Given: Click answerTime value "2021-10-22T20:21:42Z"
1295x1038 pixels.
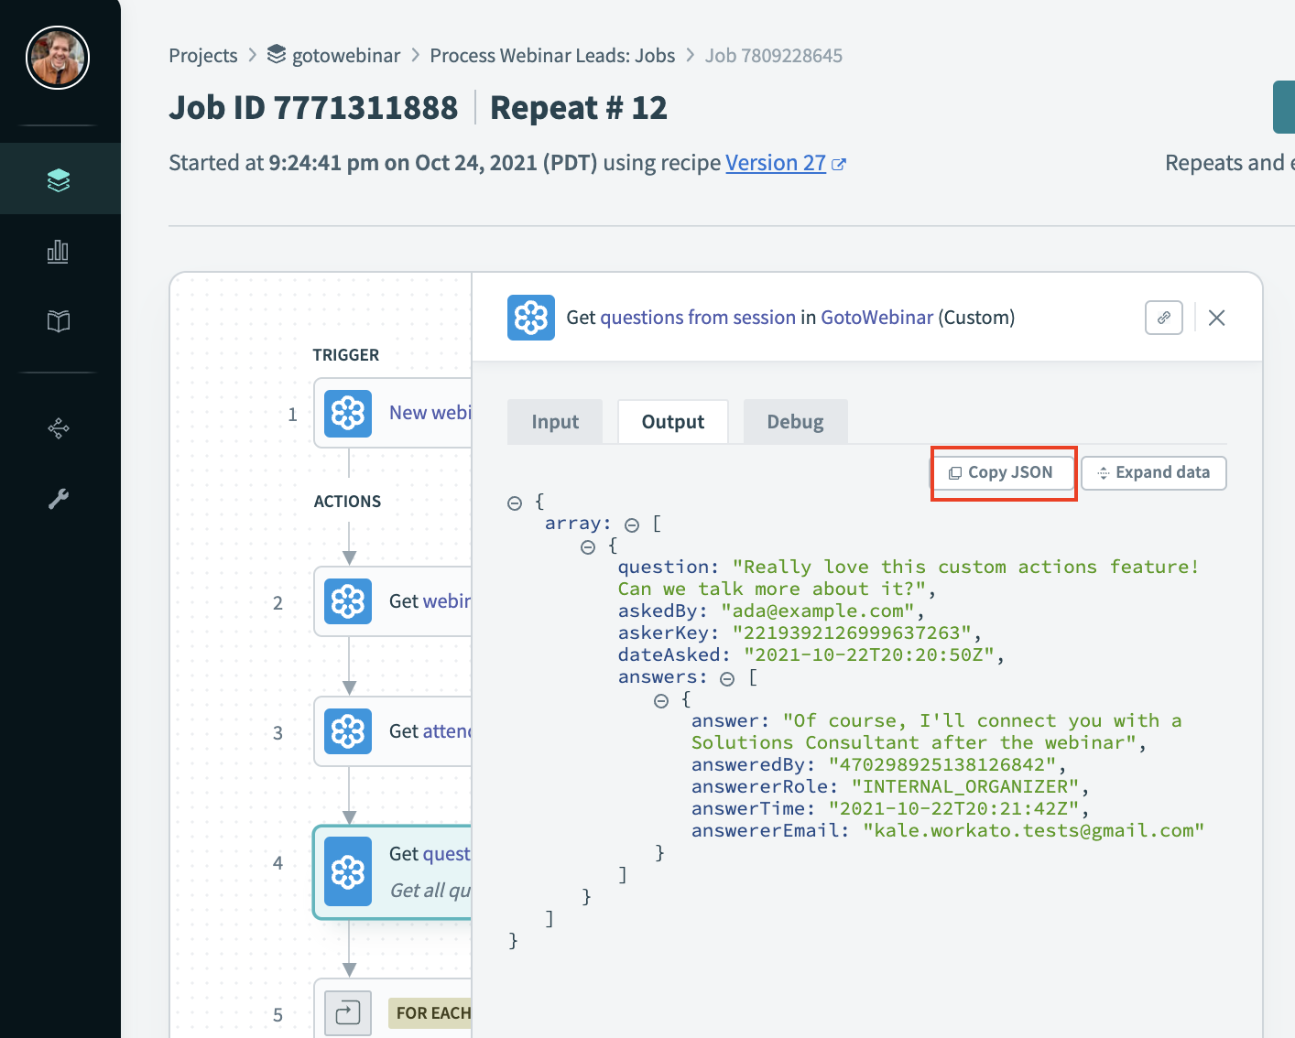Looking at the screenshot, I should (x=954, y=808).
